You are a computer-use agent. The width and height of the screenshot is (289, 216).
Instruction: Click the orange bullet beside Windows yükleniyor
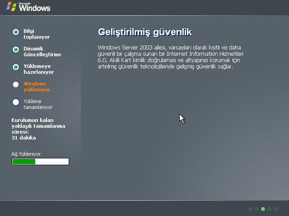point(16,85)
